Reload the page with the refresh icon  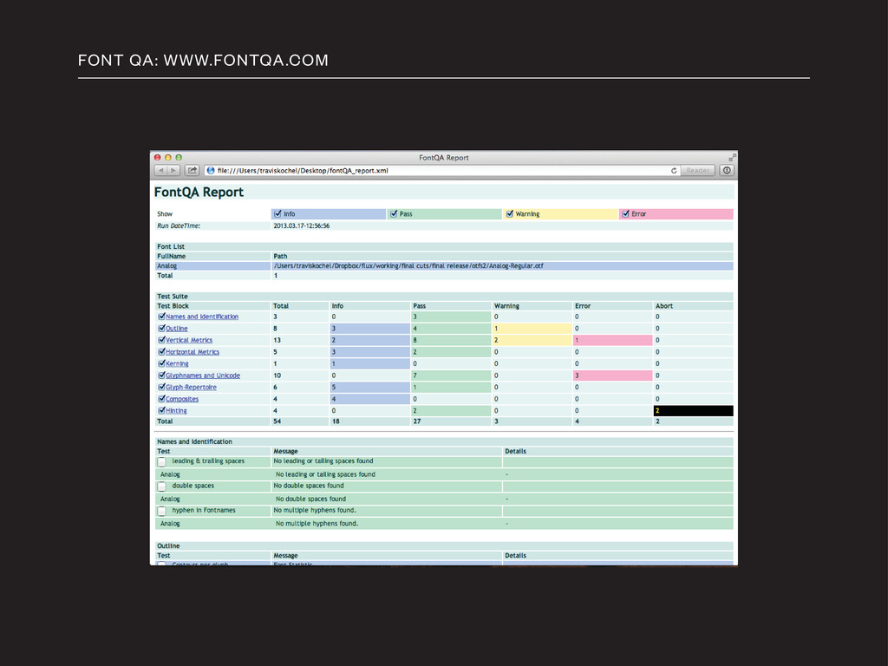pyautogui.click(x=674, y=171)
